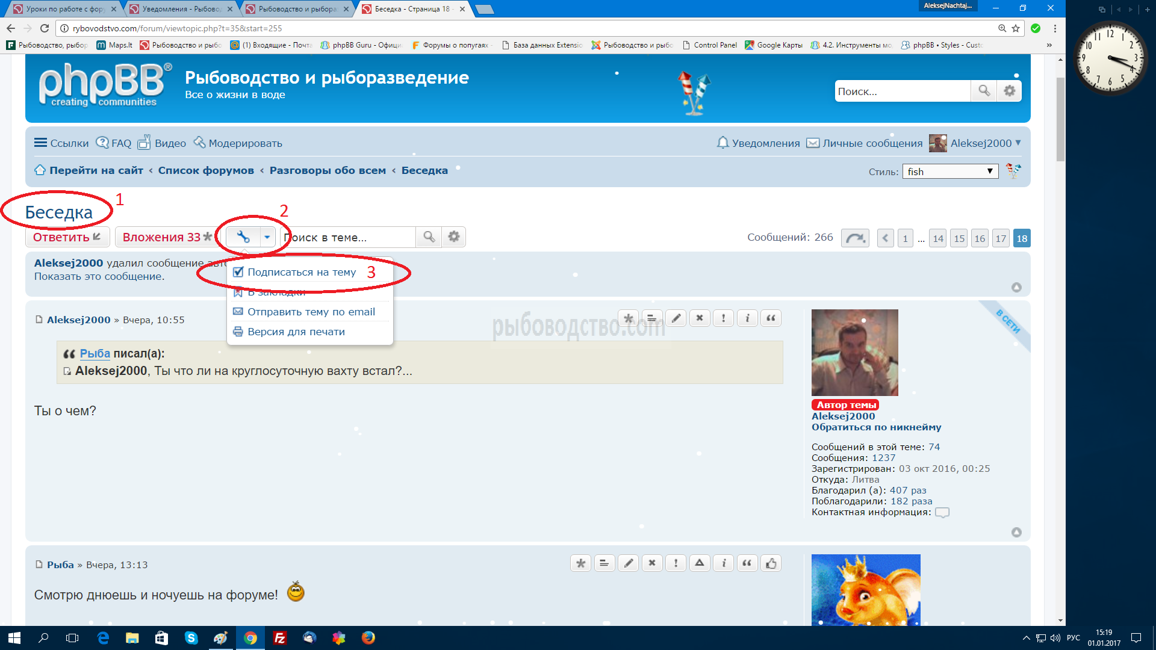1156x650 pixels.
Task: Open Skype from Windows taskbar
Action: pyautogui.click(x=191, y=638)
